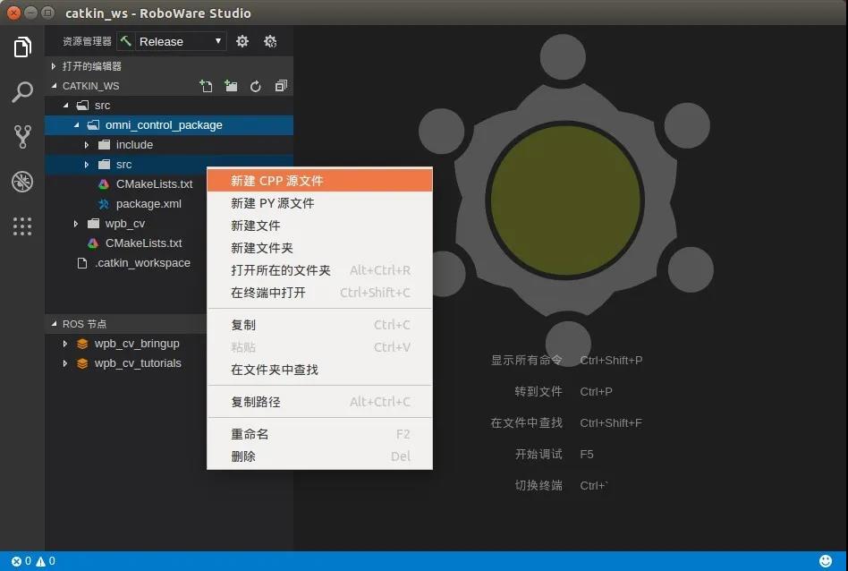Collapse the top-level src folder arrow
The width and height of the screenshot is (848, 571).
pyautogui.click(x=65, y=106)
